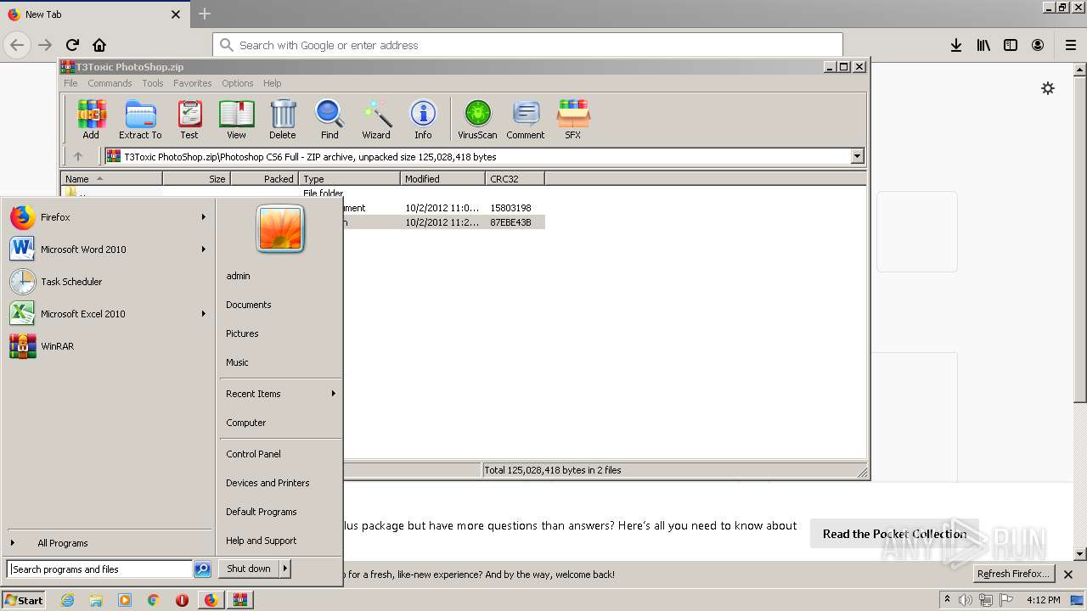Screen dimensions: 1087x611
Task: Show hidden system tray icons
Action: point(947,600)
